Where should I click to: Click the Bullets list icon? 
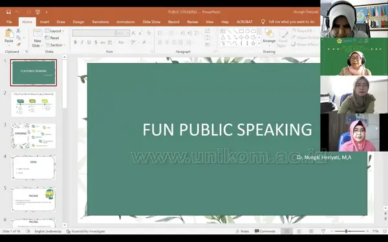click(x=160, y=33)
